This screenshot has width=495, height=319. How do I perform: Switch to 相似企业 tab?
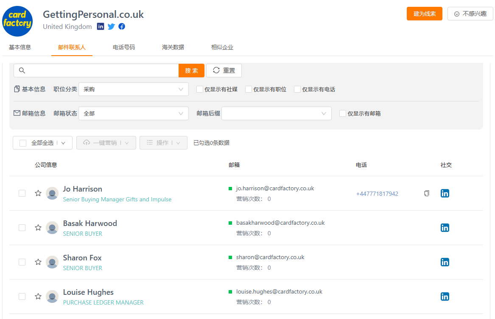[222, 48]
